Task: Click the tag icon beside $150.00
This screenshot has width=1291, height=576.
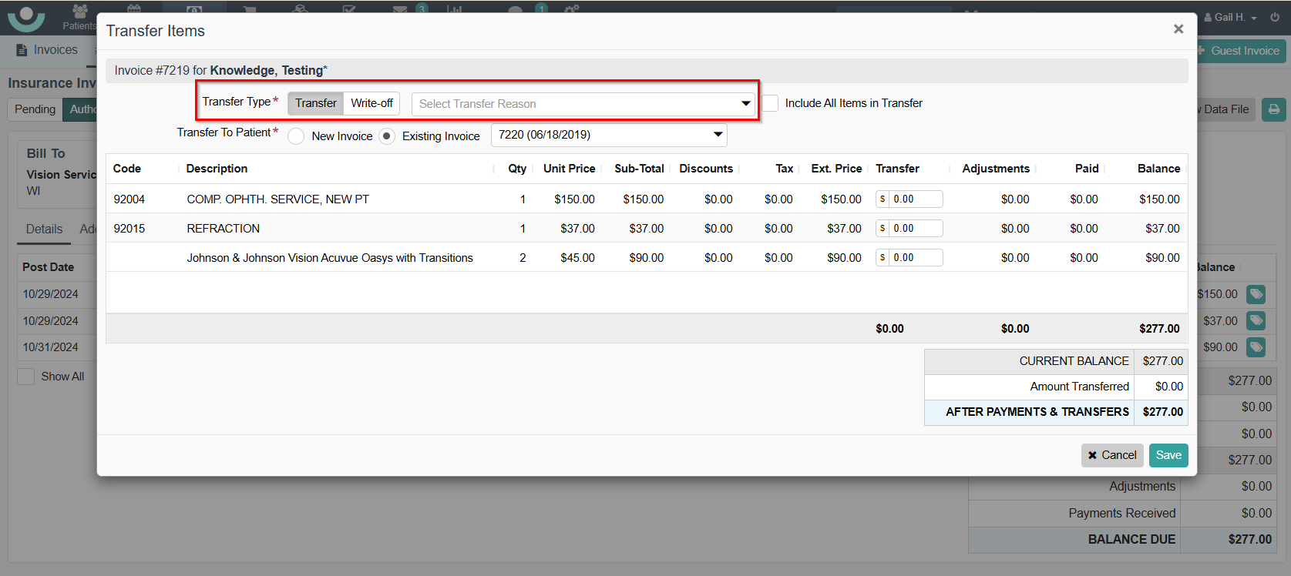Action: pos(1256,294)
